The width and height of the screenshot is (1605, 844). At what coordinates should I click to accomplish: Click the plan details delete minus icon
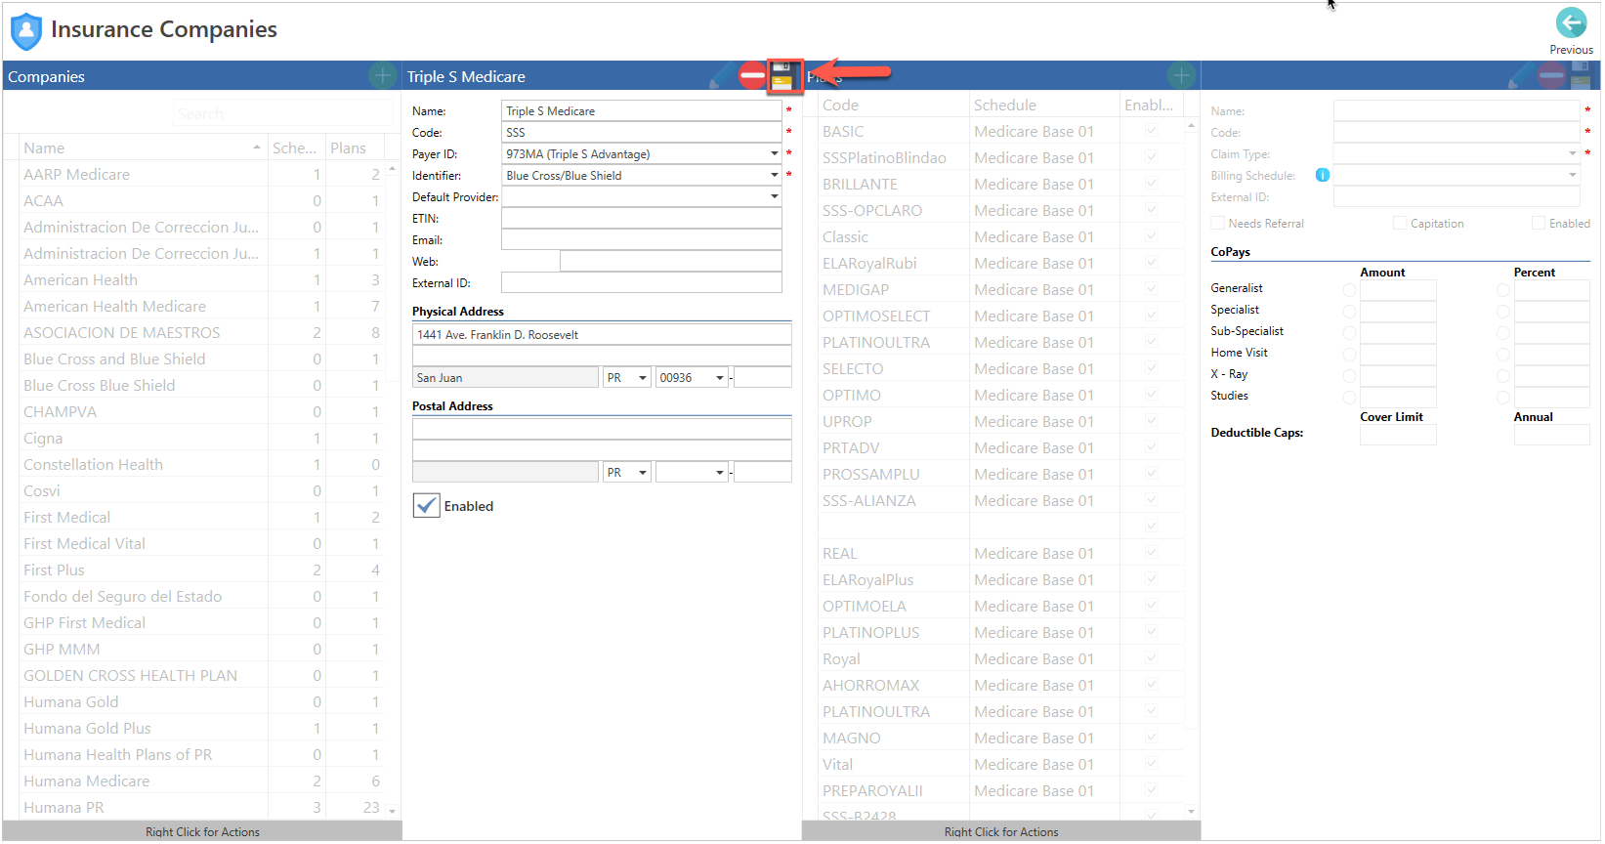pyautogui.click(x=1551, y=75)
